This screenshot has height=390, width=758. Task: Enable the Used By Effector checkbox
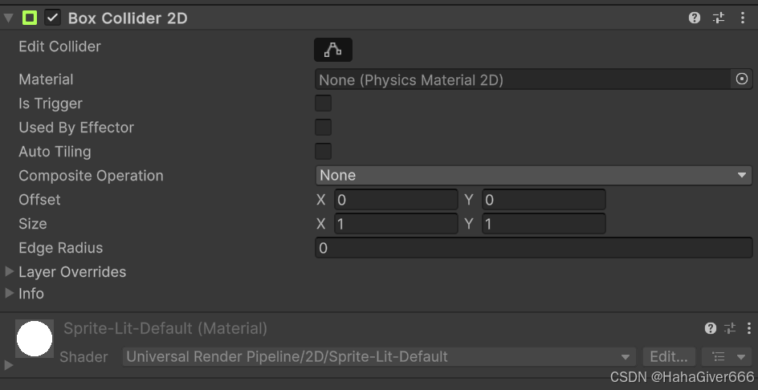pyautogui.click(x=323, y=127)
